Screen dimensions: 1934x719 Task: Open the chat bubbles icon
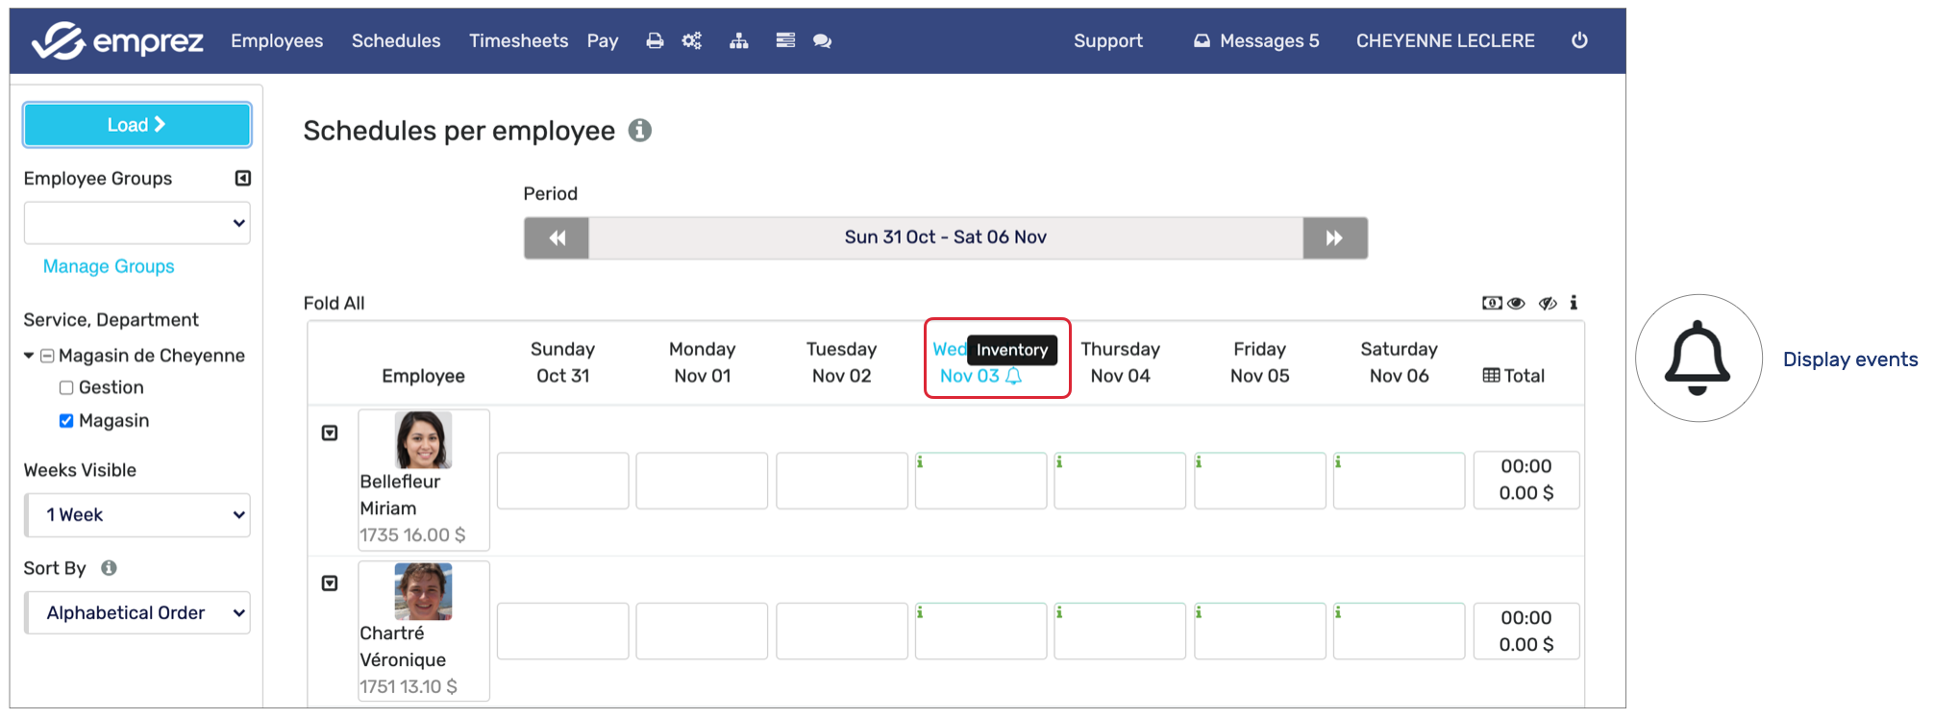pyautogui.click(x=822, y=40)
